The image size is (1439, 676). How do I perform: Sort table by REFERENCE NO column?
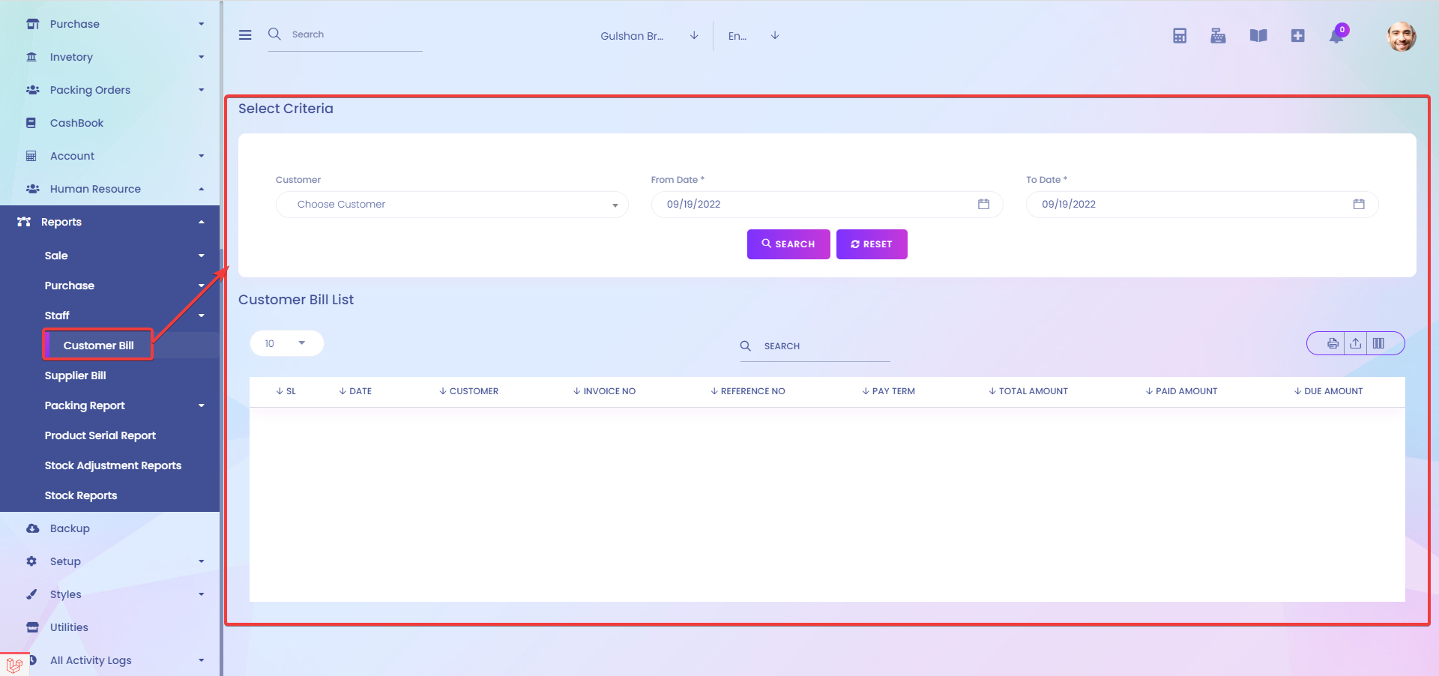[748, 391]
